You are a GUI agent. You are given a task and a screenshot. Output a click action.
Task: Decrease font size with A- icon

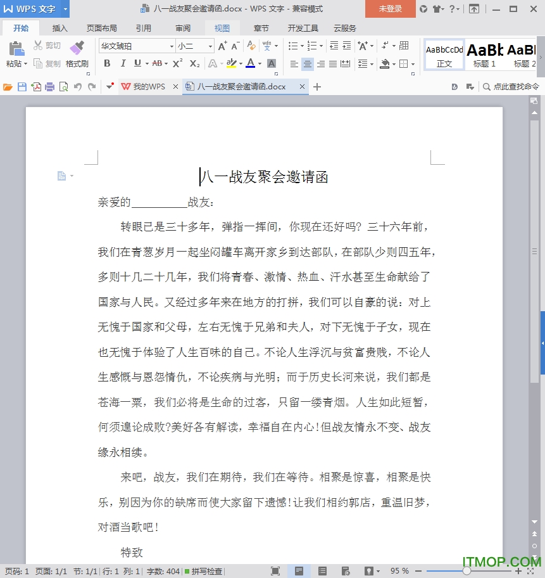(x=235, y=46)
